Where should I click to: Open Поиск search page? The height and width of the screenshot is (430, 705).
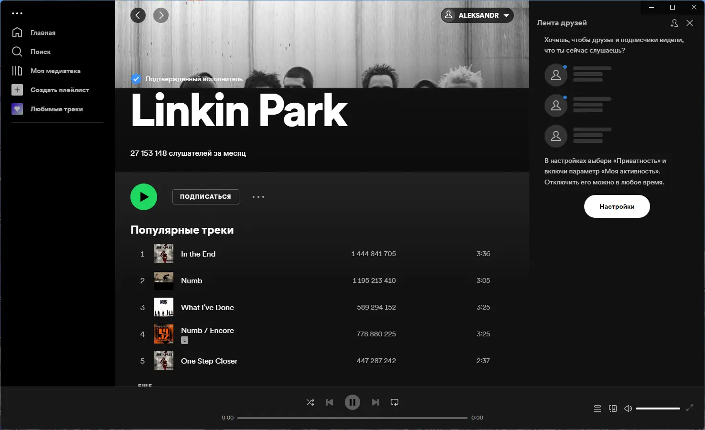pos(41,52)
